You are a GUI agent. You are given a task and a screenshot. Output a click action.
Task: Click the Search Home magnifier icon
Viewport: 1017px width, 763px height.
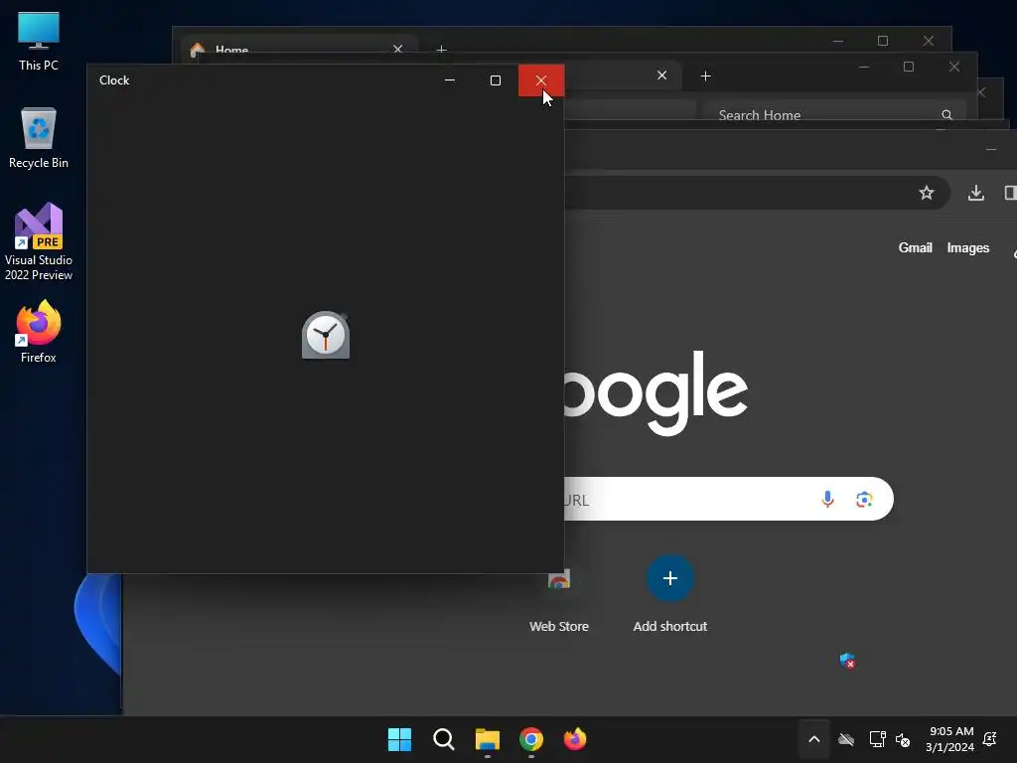click(x=946, y=115)
